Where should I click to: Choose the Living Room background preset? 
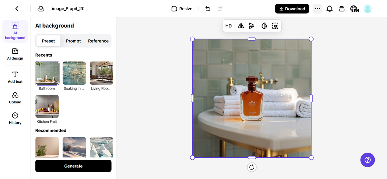[102, 73]
